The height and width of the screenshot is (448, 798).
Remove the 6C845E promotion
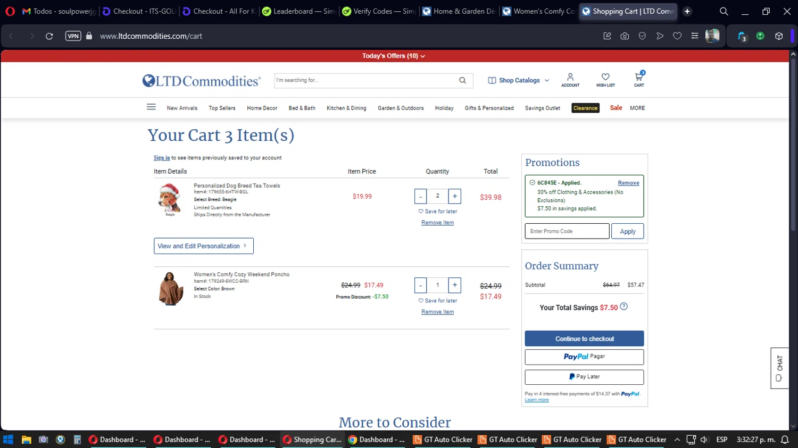coord(628,183)
